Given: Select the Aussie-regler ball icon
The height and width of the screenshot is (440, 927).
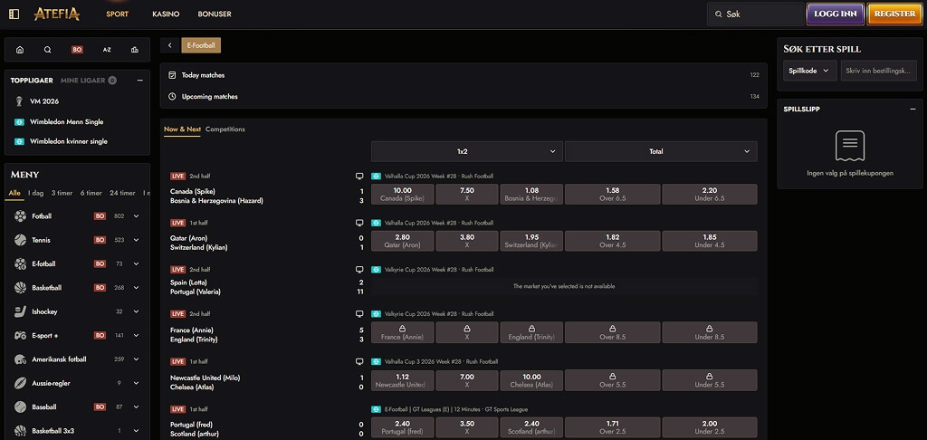Looking at the screenshot, I should [x=20, y=383].
